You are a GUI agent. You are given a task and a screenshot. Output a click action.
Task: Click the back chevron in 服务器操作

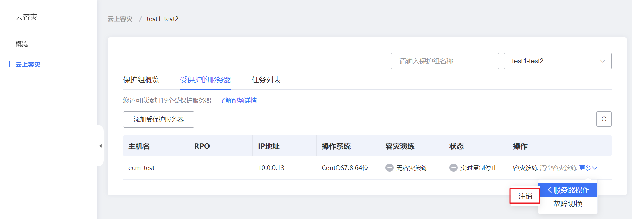549,190
